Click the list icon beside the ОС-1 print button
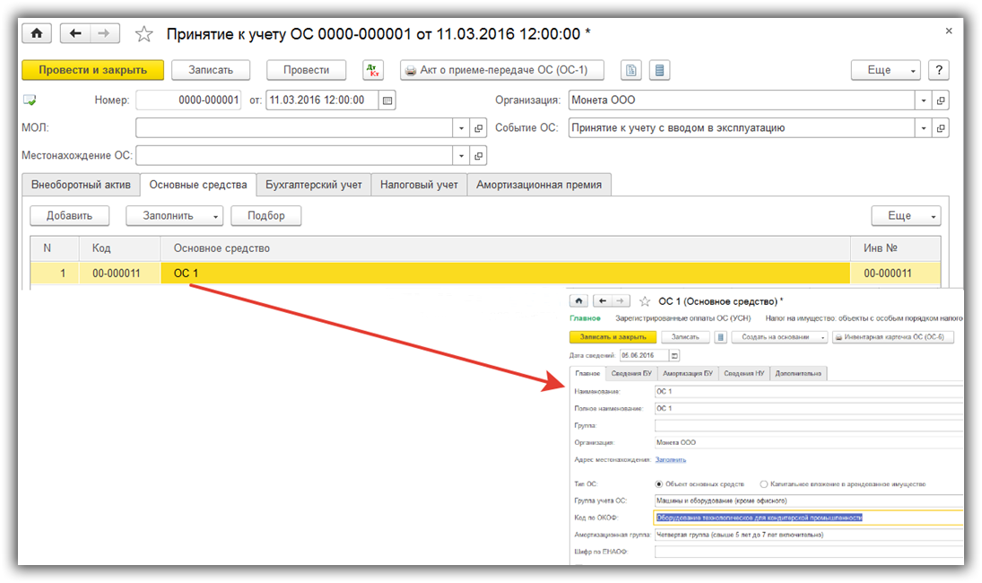The width and height of the screenshot is (982, 583). pos(659,70)
